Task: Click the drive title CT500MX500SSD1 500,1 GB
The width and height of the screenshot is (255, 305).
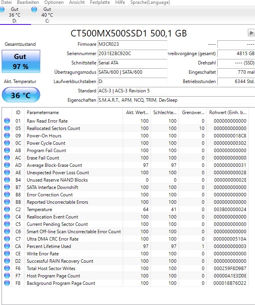Action: point(128,33)
